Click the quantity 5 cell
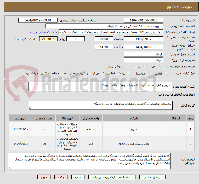The height and width of the screenshot is (184, 199). click(44, 129)
